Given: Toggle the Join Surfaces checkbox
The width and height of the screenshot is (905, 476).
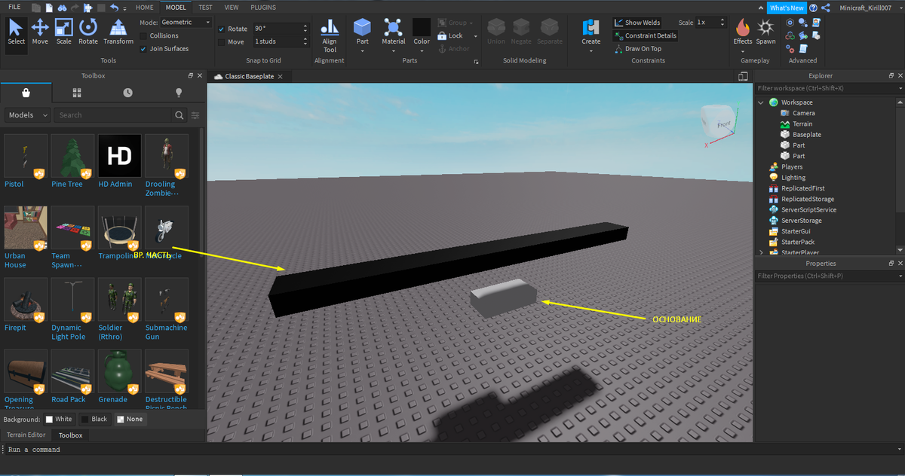Looking at the screenshot, I should (x=144, y=48).
